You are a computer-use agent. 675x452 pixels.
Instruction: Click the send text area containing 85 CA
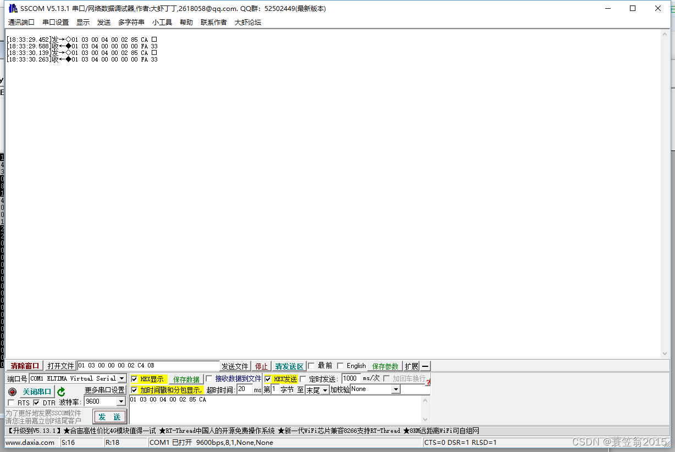tap(275, 410)
